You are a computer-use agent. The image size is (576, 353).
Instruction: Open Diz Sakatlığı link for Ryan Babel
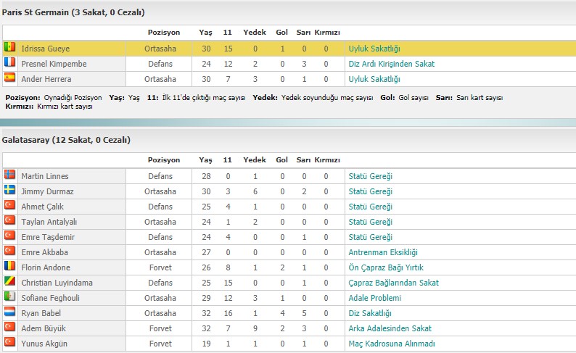370,313
